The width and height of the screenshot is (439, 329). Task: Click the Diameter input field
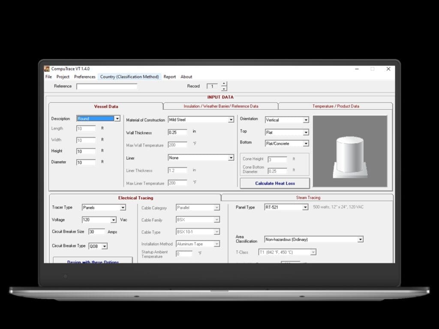86,162
